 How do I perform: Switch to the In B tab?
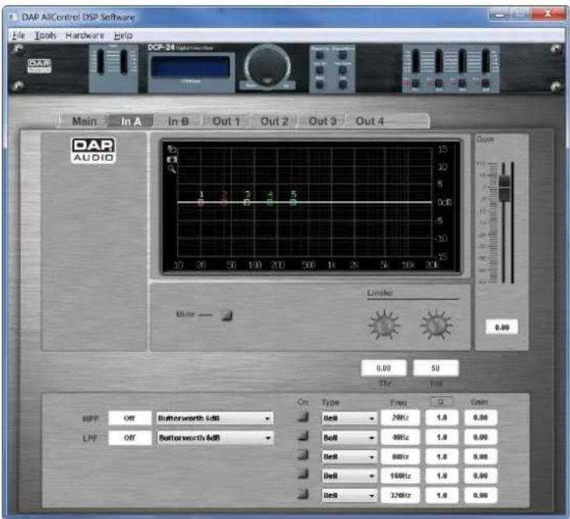178,121
